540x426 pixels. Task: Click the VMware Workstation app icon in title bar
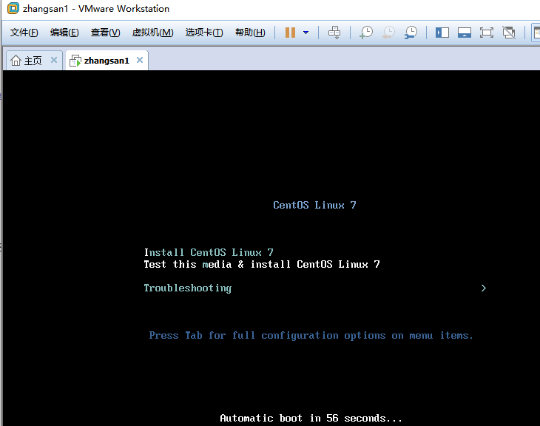pyautogui.click(x=13, y=8)
